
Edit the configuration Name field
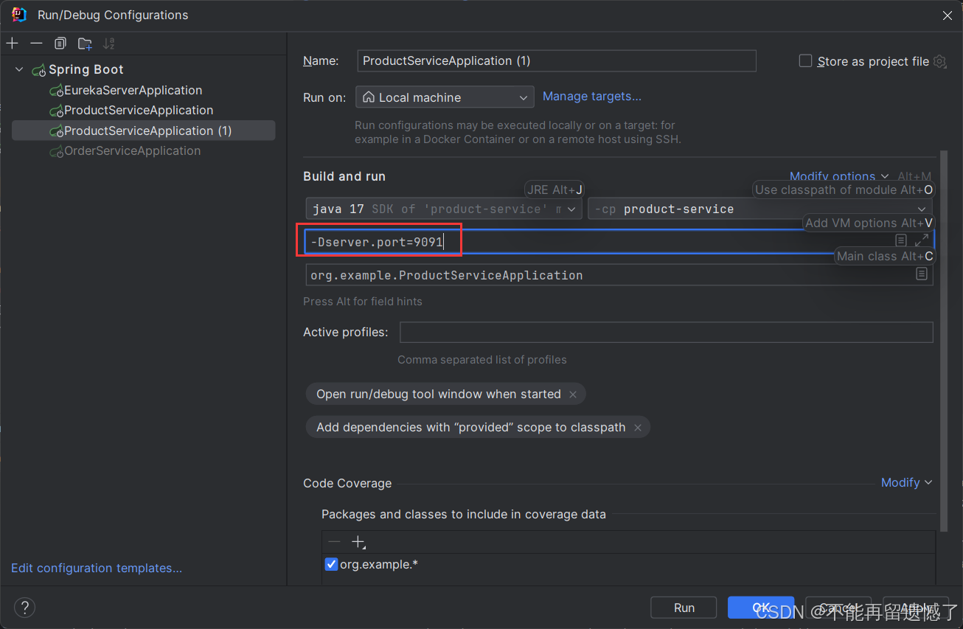(x=557, y=60)
